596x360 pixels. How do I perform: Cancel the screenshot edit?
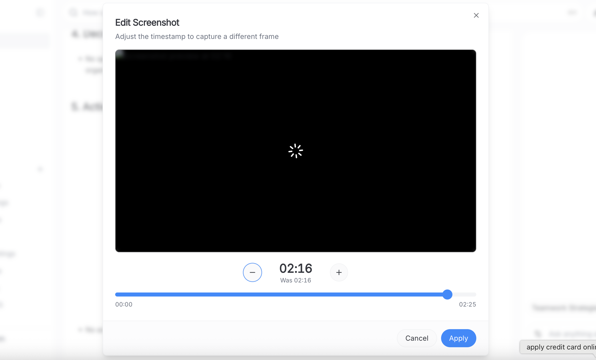(x=417, y=338)
